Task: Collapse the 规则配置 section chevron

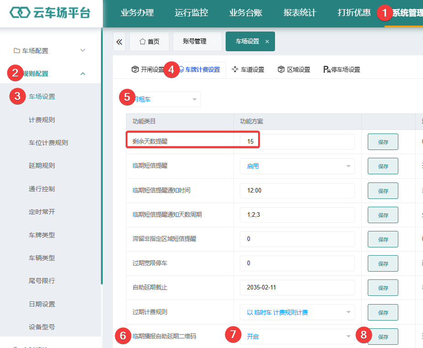Action: coord(83,74)
